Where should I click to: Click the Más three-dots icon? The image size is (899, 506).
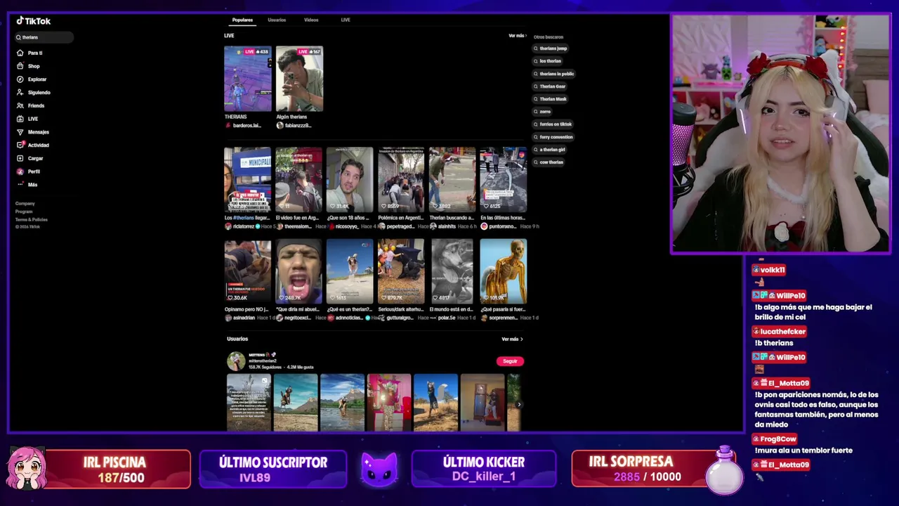pos(20,184)
